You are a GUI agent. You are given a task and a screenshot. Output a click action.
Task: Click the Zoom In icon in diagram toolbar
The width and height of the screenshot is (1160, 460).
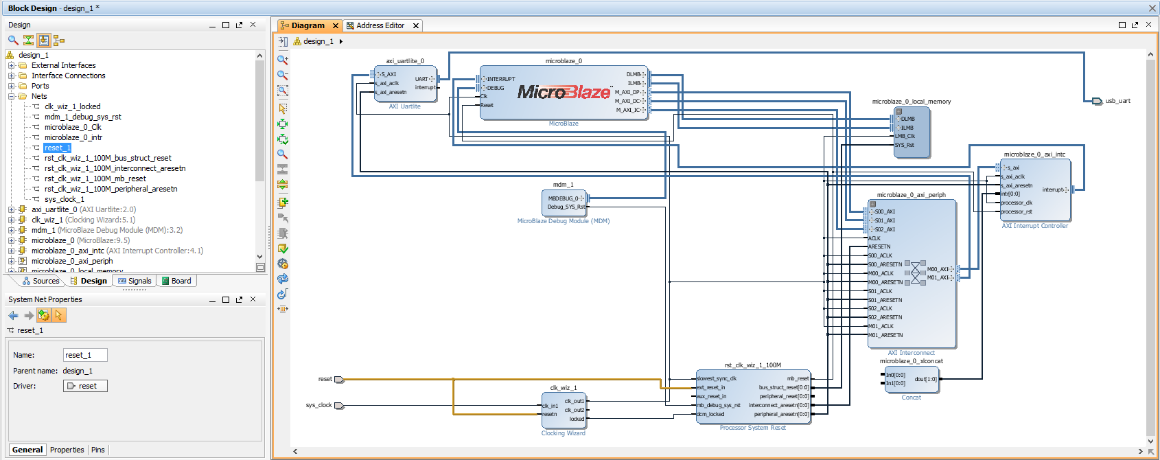[x=282, y=60]
